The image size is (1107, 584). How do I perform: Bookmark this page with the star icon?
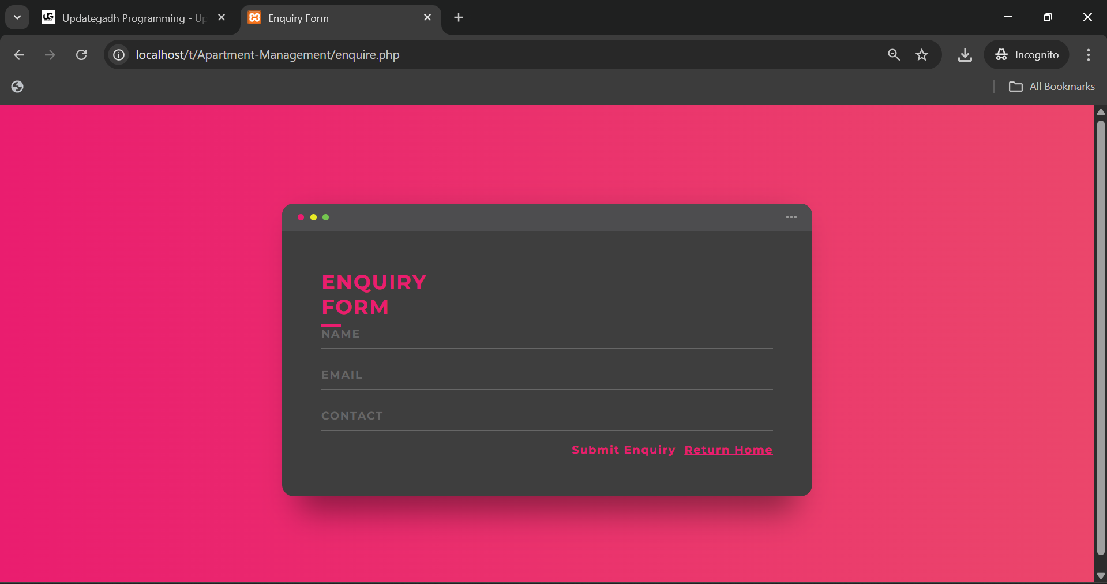(922, 55)
